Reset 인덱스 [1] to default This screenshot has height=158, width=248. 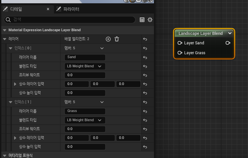tap(145, 102)
